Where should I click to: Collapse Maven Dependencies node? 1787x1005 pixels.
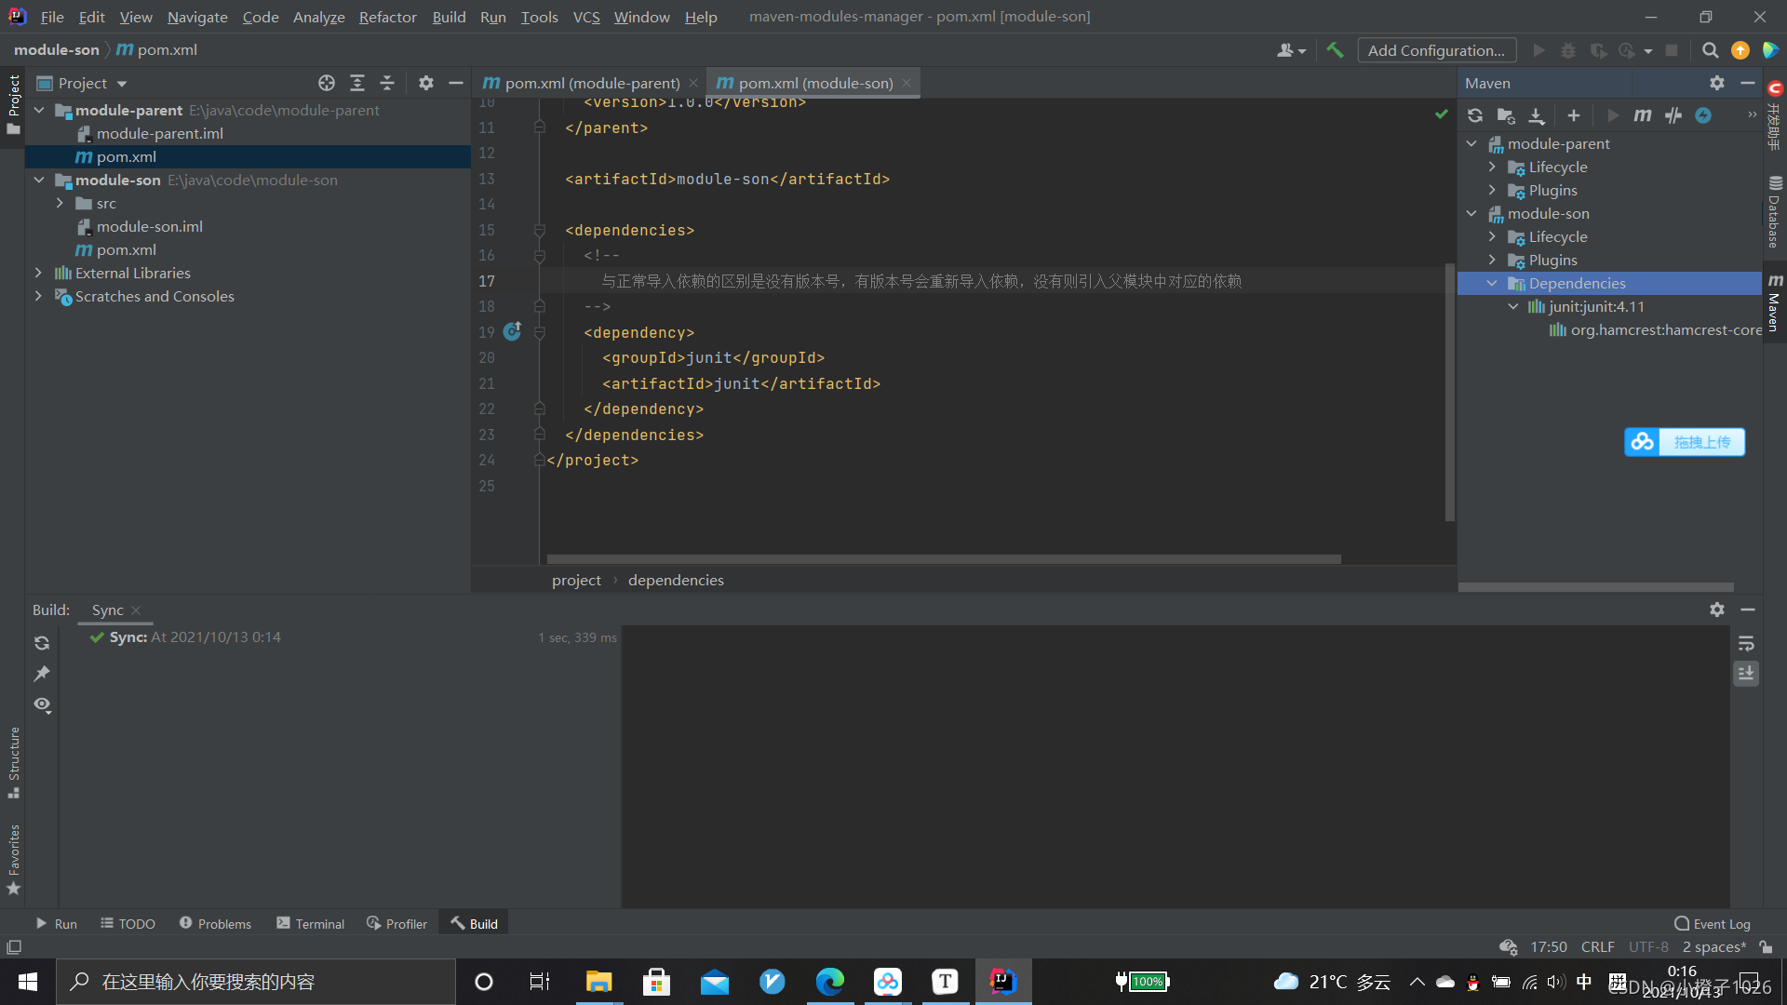click(1492, 283)
